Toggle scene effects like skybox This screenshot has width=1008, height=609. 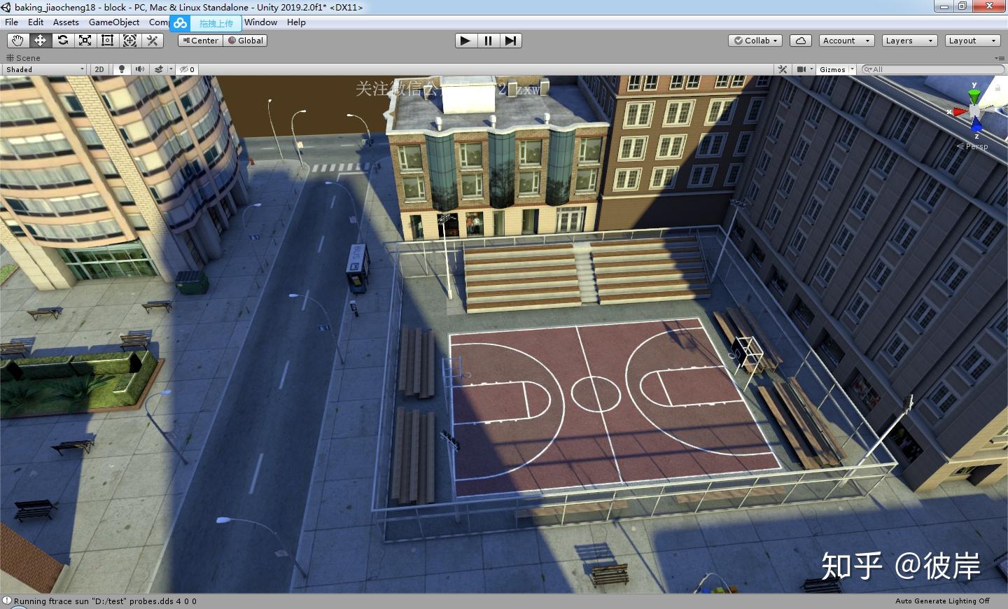tap(159, 69)
